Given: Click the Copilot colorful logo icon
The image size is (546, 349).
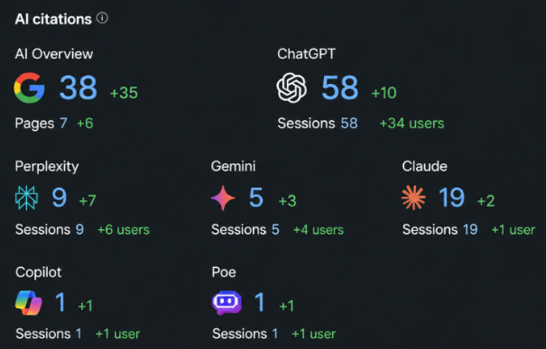Looking at the screenshot, I should pos(29,303).
